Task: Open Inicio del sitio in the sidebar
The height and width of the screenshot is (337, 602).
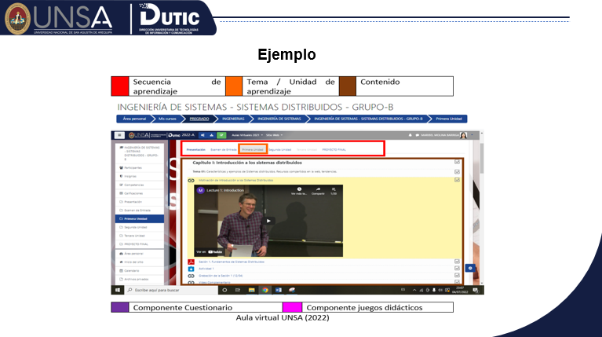Action: tap(133, 262)
